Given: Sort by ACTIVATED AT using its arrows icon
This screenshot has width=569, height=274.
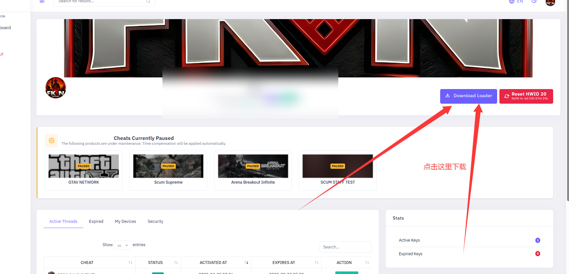Looking at the screenshot, I should point(246,263).
